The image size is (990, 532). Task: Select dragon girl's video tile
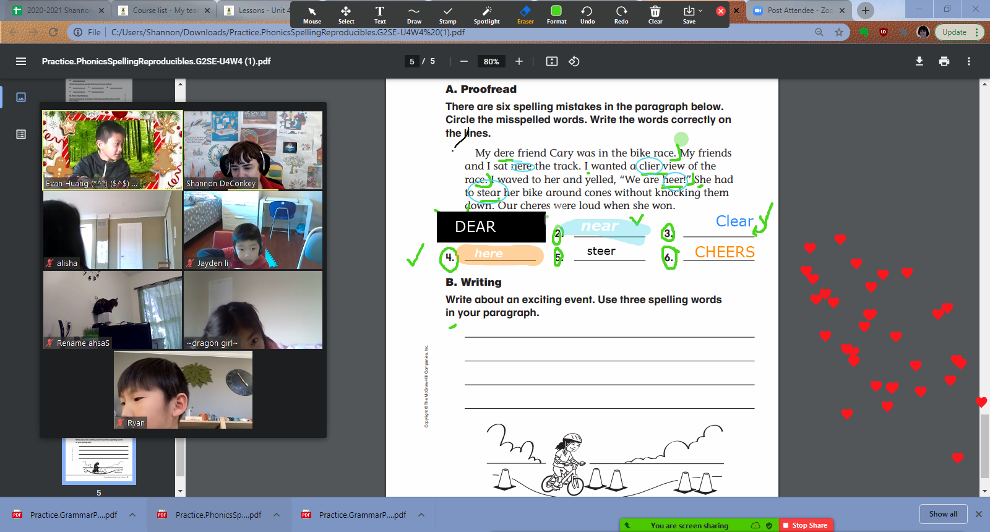coord(253,310)
